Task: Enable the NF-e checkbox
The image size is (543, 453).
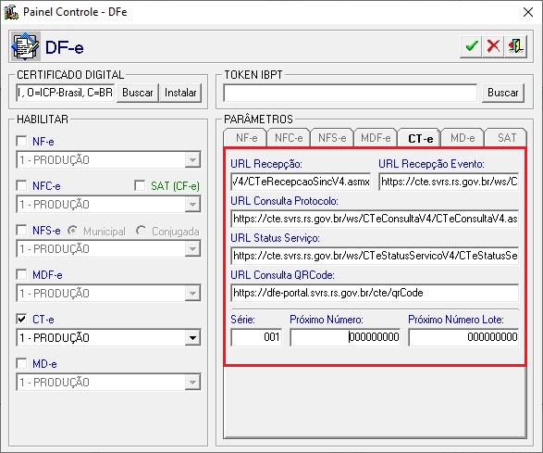Action: click(x=21, y=141)
